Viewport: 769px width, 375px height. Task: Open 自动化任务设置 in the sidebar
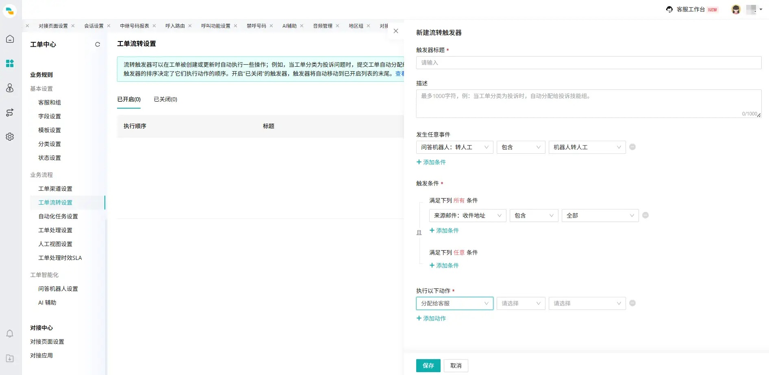click(x=58, y=216)
